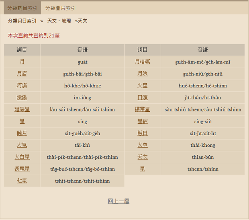Open the 日頭 entry link

point(143,97)
